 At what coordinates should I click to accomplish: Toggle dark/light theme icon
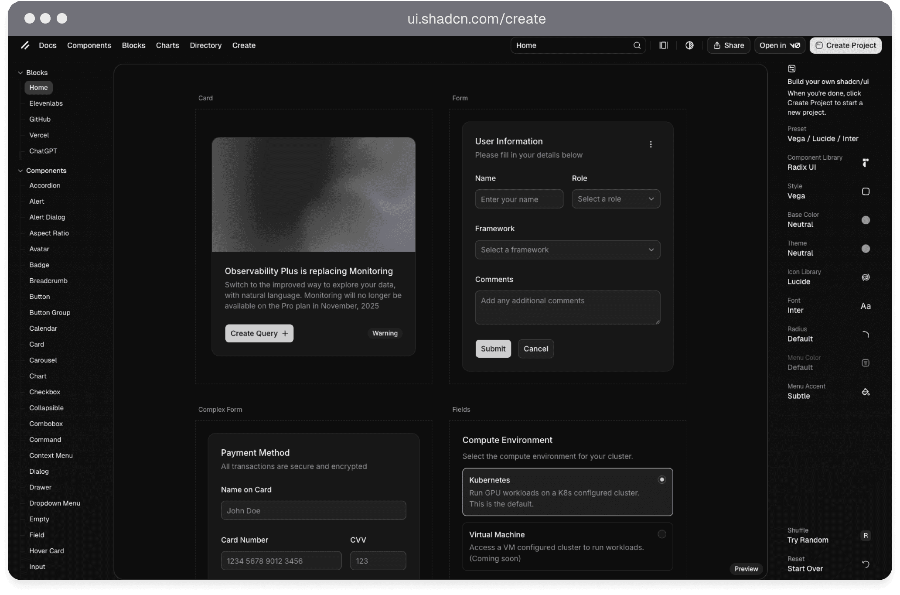tap(689, 45)
